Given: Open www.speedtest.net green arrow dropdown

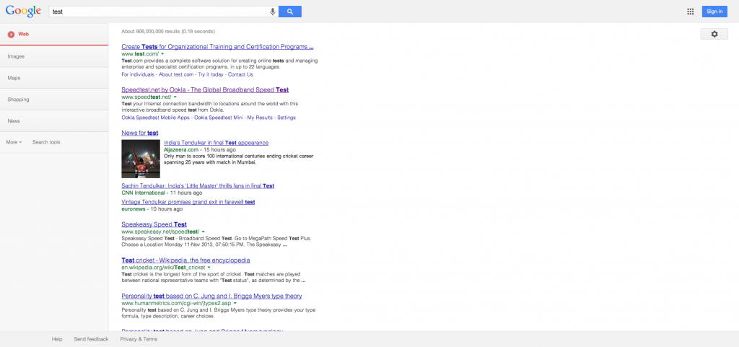Looking at the screenshot, I should (x=175, y=97).
